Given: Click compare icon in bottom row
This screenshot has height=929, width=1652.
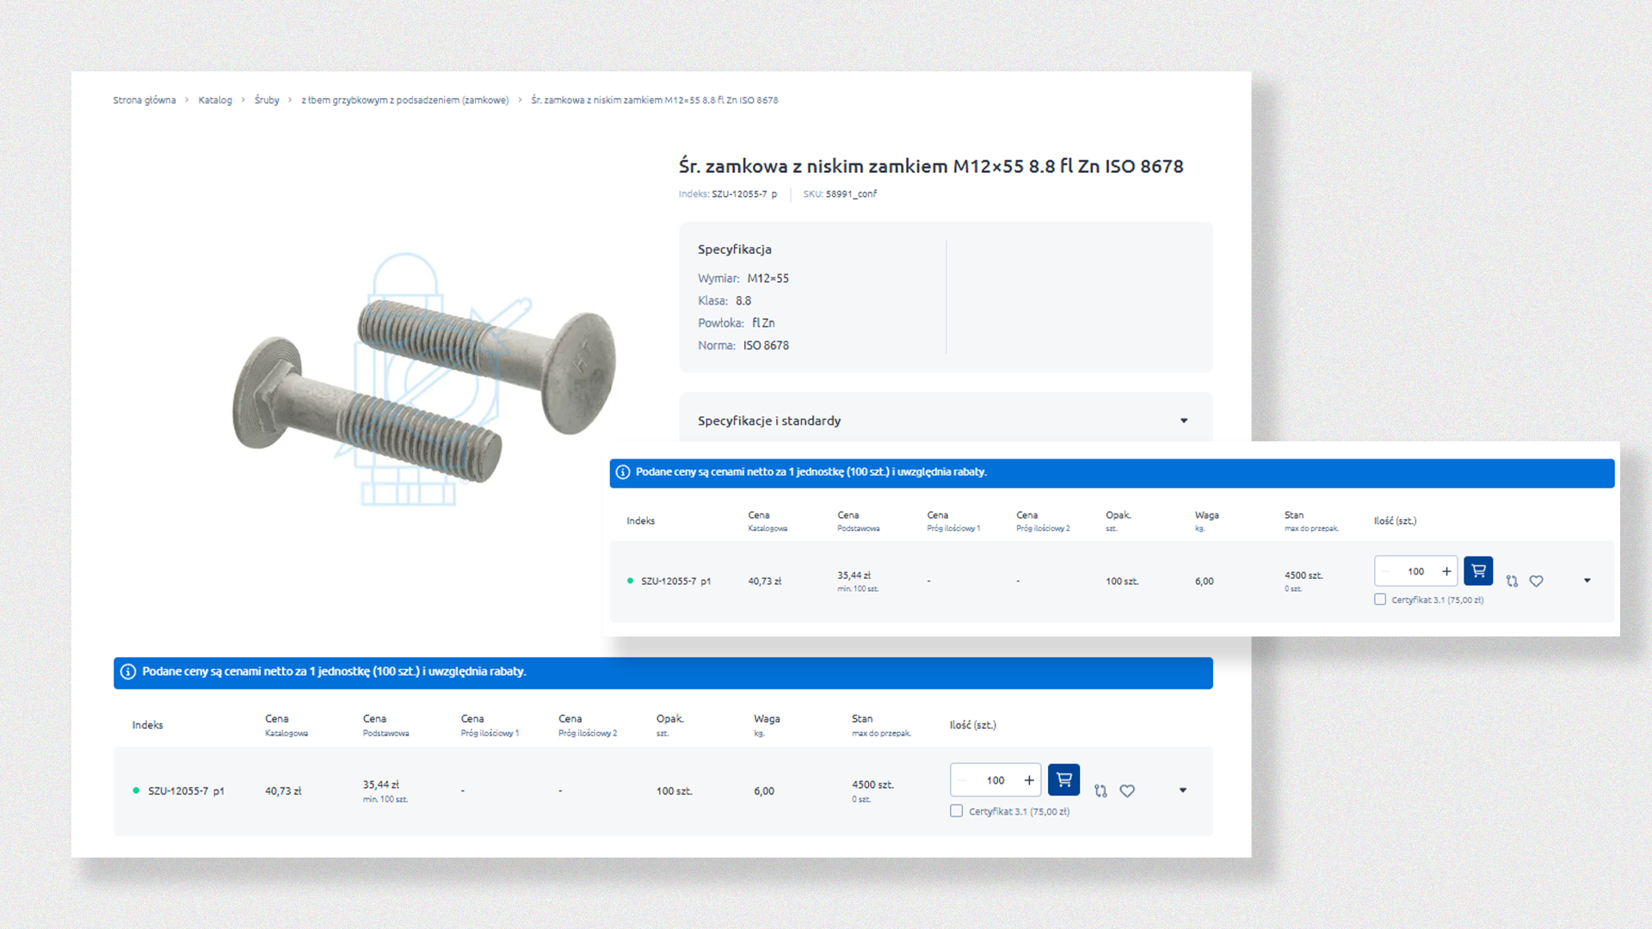Looking at the screenshot, I should [x=1100, y=791].
